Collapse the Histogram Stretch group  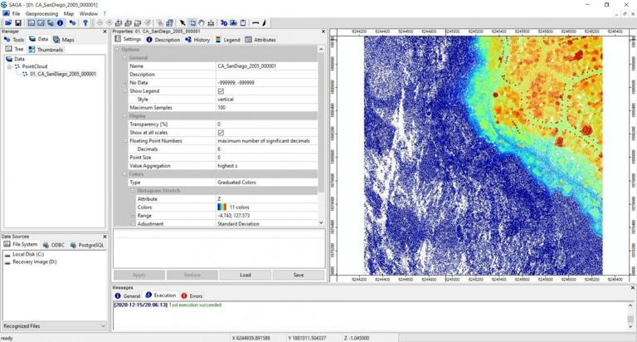133,191
